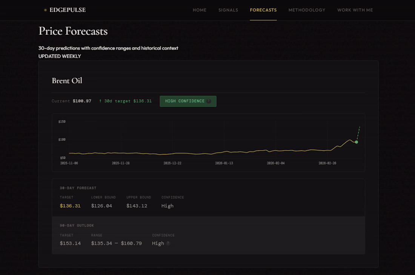Click the 90-day outlook target $153.14
Viewport: 415px width, 275px height.
pos(70,243)
